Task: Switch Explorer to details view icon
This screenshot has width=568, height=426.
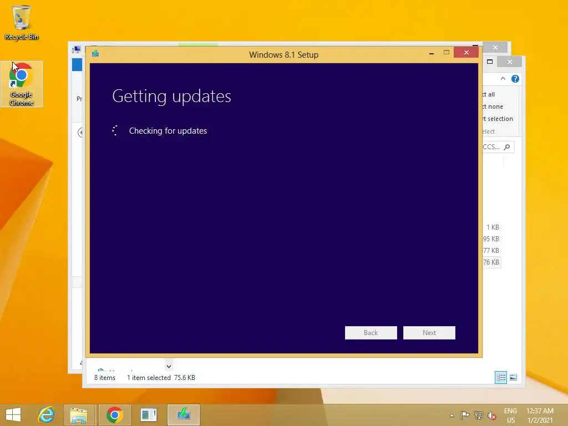Action: coord(501,377)
